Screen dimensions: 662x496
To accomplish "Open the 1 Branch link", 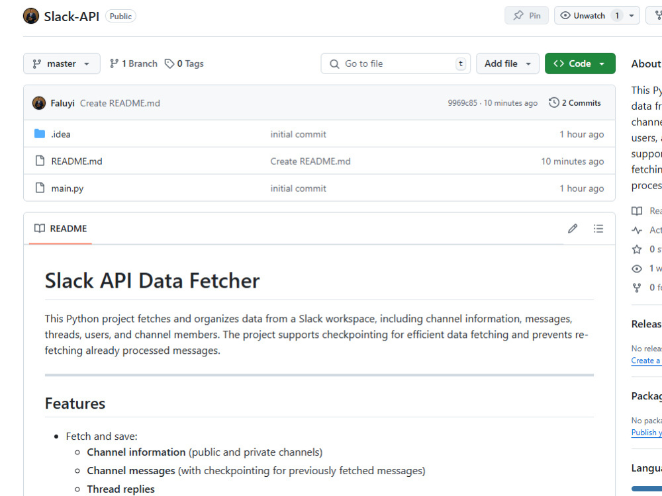I will click(134, 63).
